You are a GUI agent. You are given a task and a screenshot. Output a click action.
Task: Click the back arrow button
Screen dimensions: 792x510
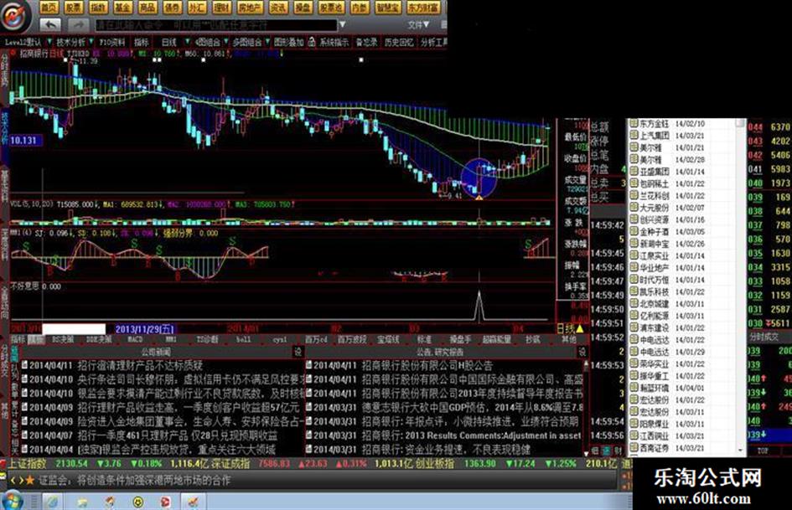click(50, 24)
